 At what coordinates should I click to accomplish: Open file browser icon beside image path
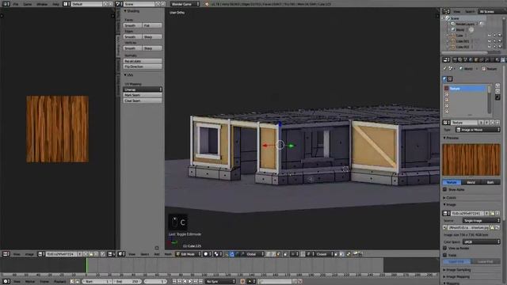492,227
